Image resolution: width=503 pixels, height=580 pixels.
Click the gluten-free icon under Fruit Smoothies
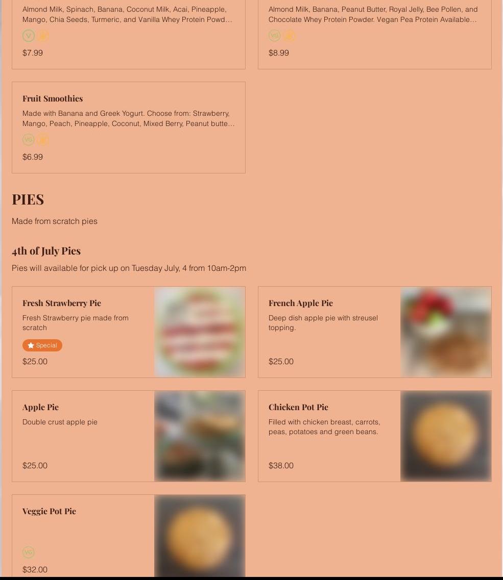(43, 140)
